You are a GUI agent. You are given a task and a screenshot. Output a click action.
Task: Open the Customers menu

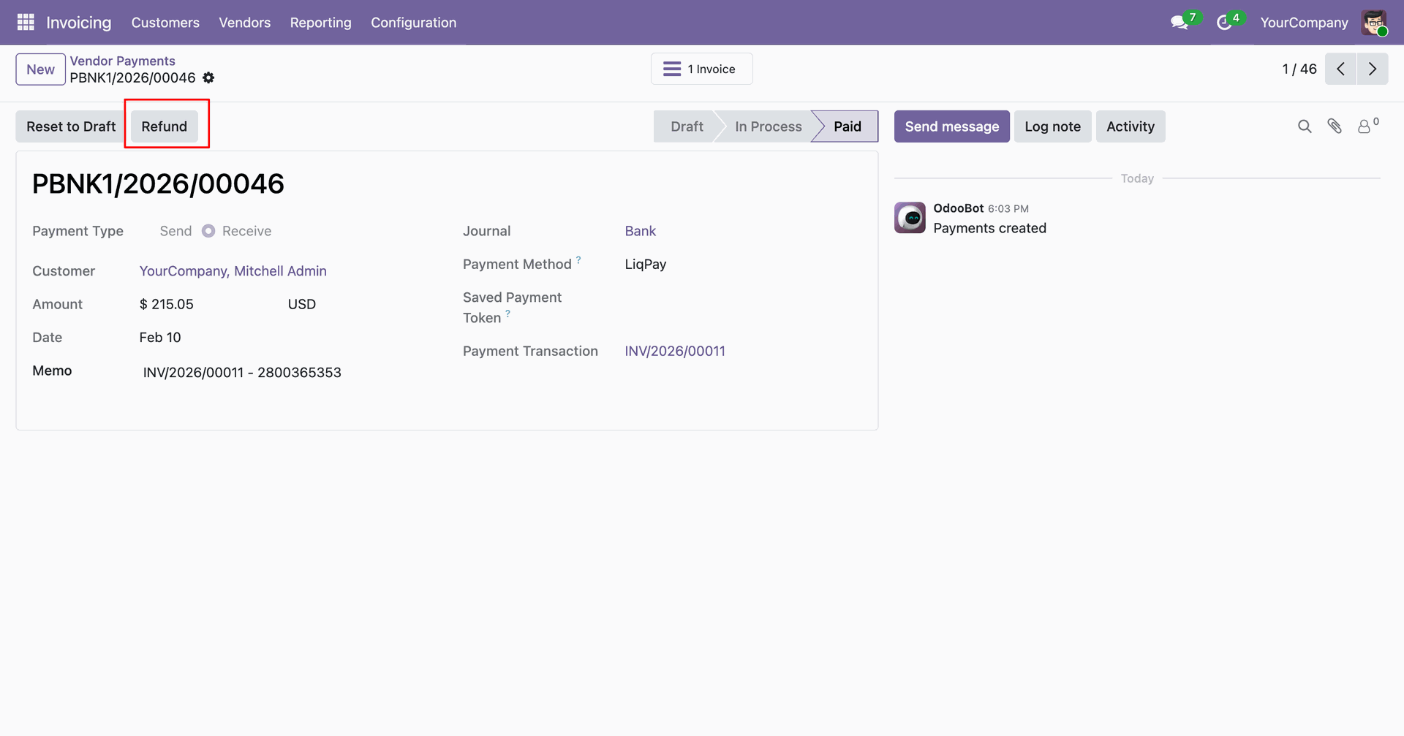[x=165, y=23]
